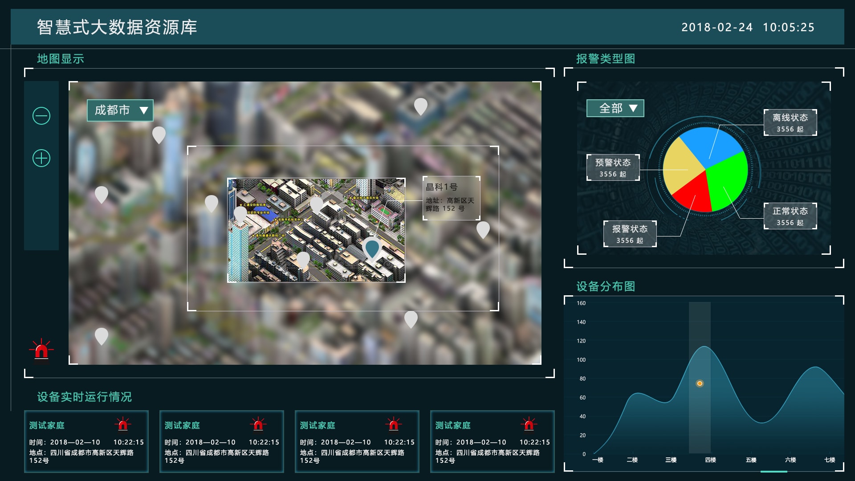The width and height of the screenshot is (855, 481).
Task: Open the 全部 filter dropdown
Action: (615, 108)
